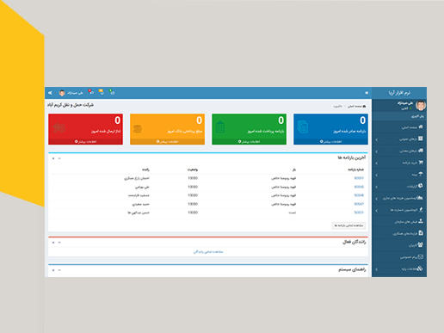Open the notification icon with red badge
The width and height of the screenshot is (444, 333).
tap(90, 92)
